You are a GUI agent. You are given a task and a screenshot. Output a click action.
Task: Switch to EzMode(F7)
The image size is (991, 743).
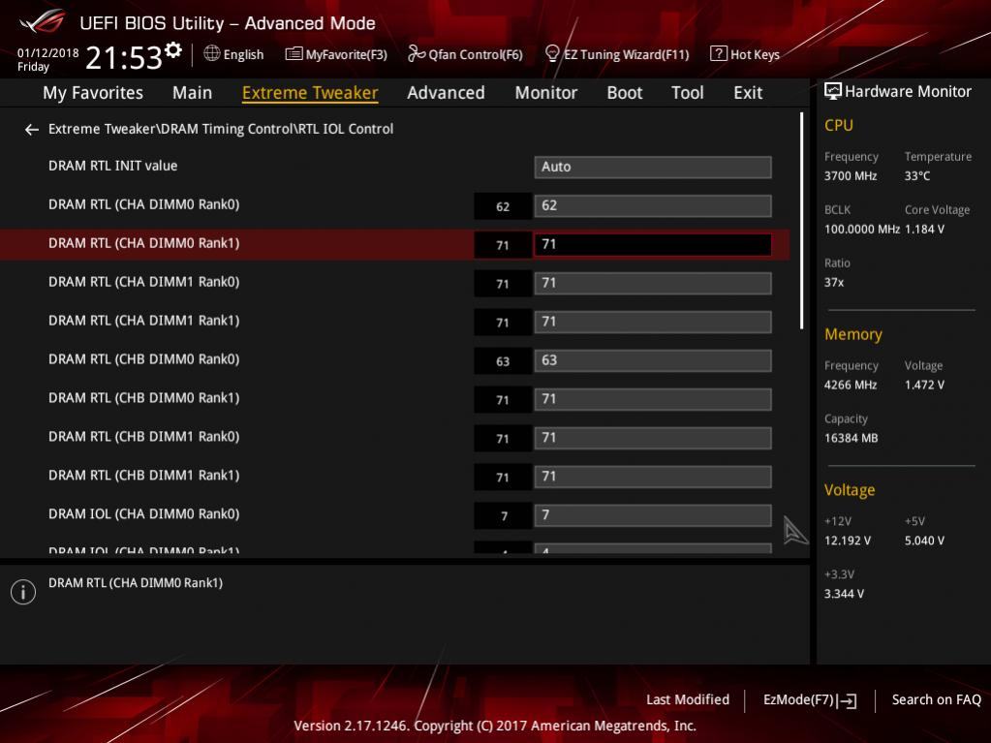(799, 700)
